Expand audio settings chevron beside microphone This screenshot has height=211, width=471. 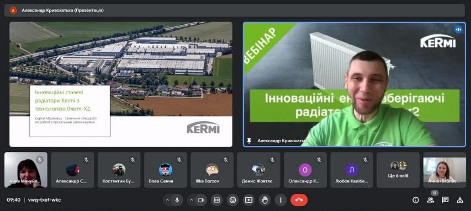(168, 200)
